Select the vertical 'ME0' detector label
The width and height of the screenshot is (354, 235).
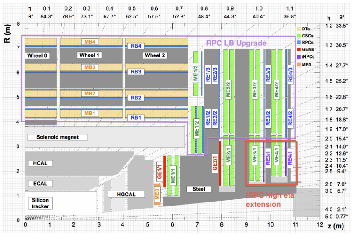click(x=157, y=194)
